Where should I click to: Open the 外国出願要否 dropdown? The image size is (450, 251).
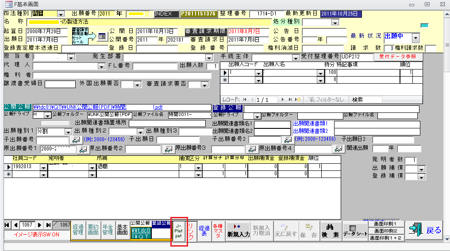(x=137, y=85)
